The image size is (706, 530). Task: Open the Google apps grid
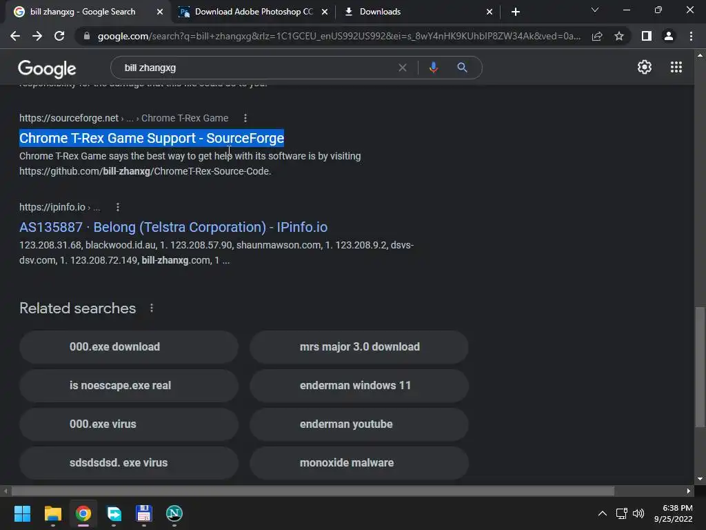pos(676,67)
